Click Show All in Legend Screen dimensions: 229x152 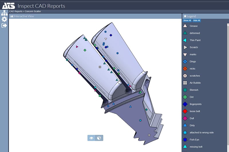[x=187, y=21]
